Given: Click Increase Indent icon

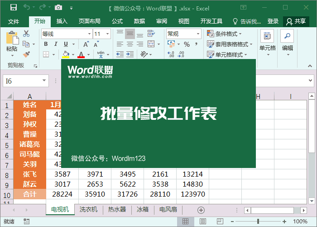Looking at the screenshot, I should (130, 54).
